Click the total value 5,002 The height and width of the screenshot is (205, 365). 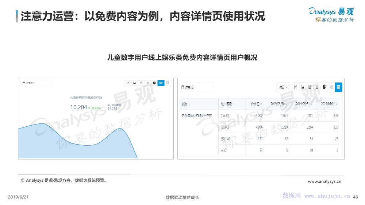click(259, 116)
